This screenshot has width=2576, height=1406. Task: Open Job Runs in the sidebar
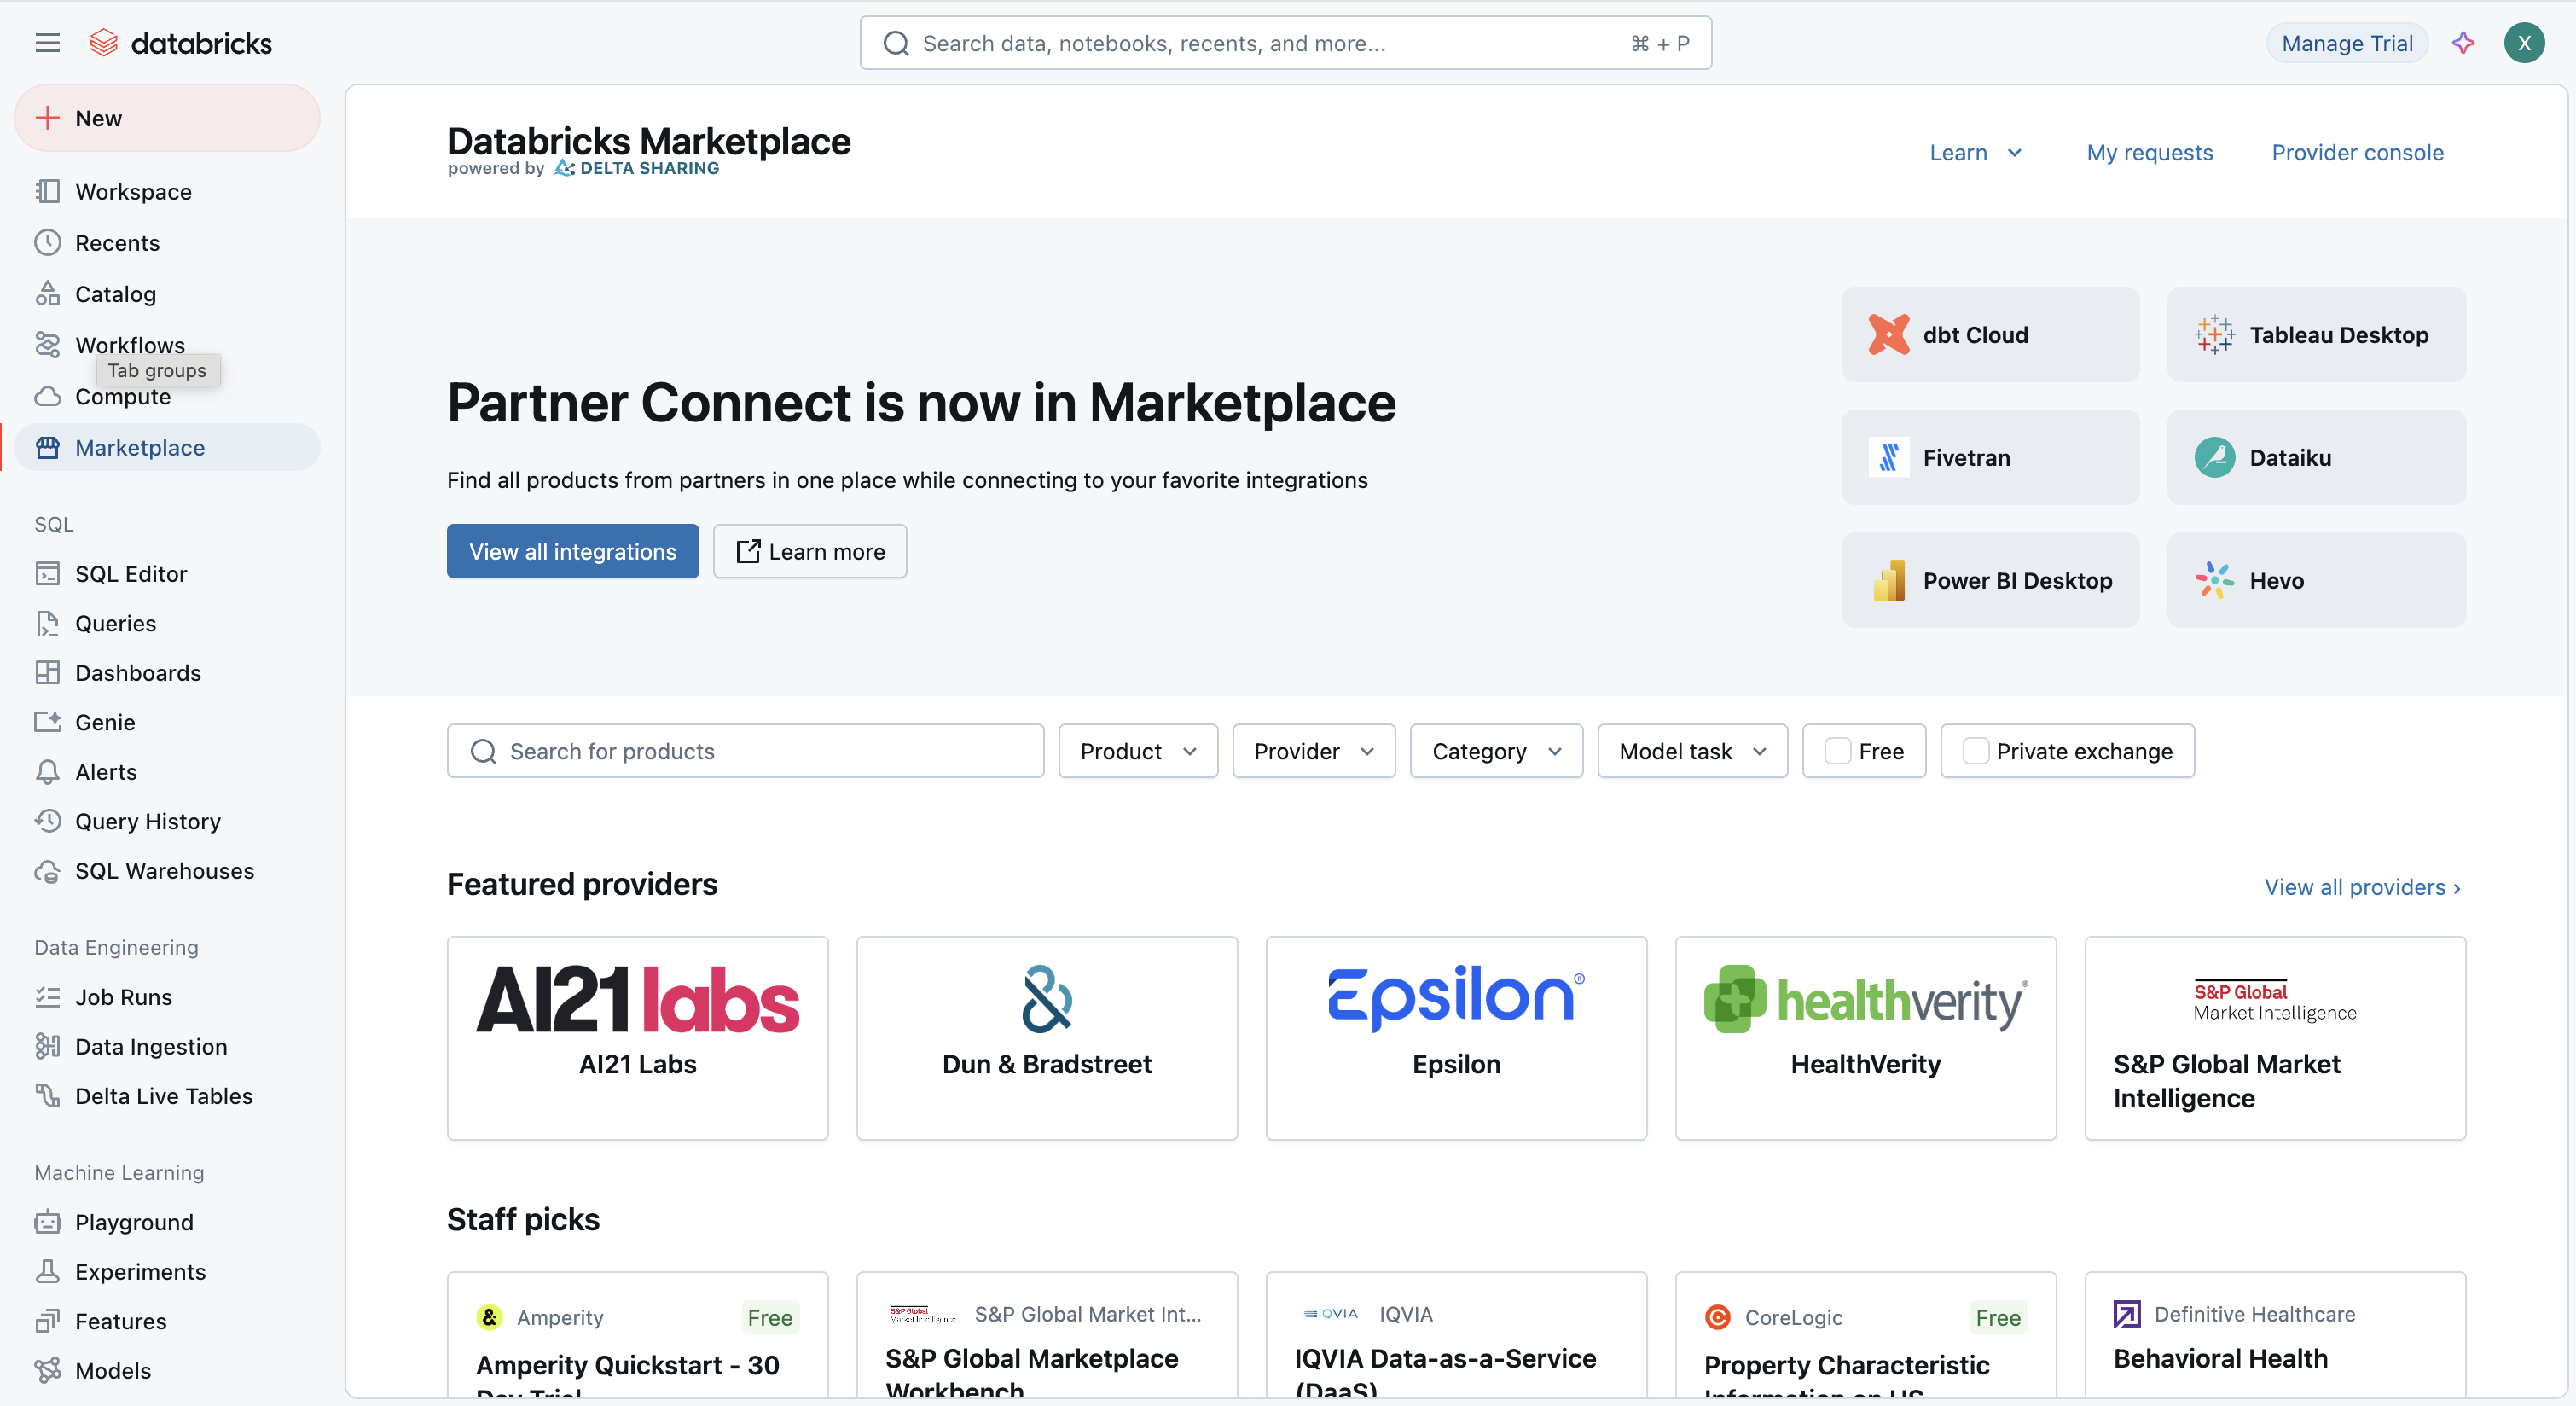pyautogui.click(x=167, y=996)
